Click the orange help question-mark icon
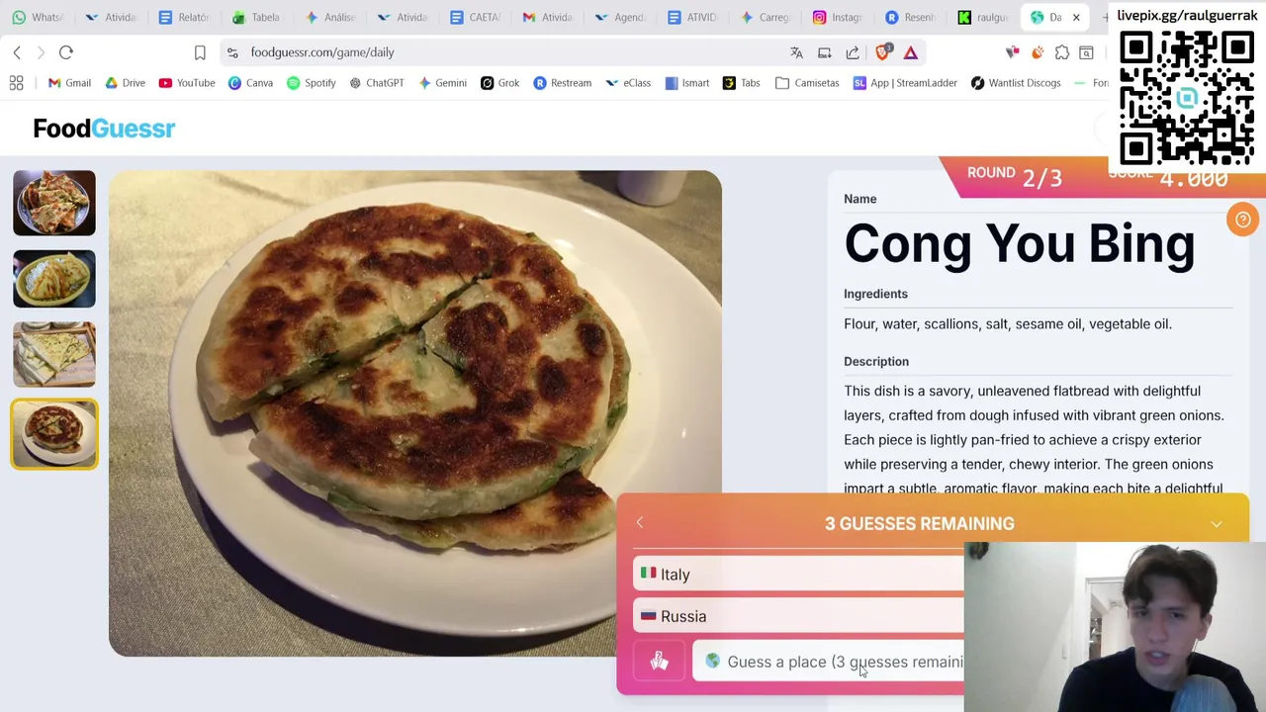 [x=1242, y=220]
